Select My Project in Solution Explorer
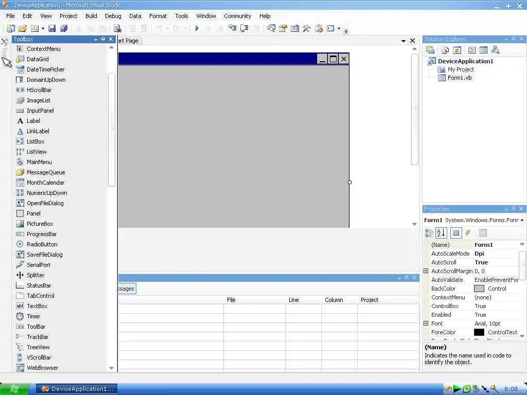This screenshot has height=395, width=527. pyautogui.click(x=461, y=69)
